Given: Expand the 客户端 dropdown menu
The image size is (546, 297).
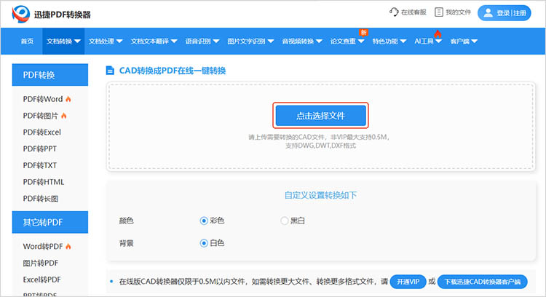Looking at the screenshot, I should pos(464,41).
